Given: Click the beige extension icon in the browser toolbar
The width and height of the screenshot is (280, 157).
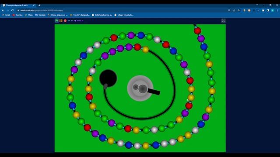Looking at the screenshot, I should 244,10.
